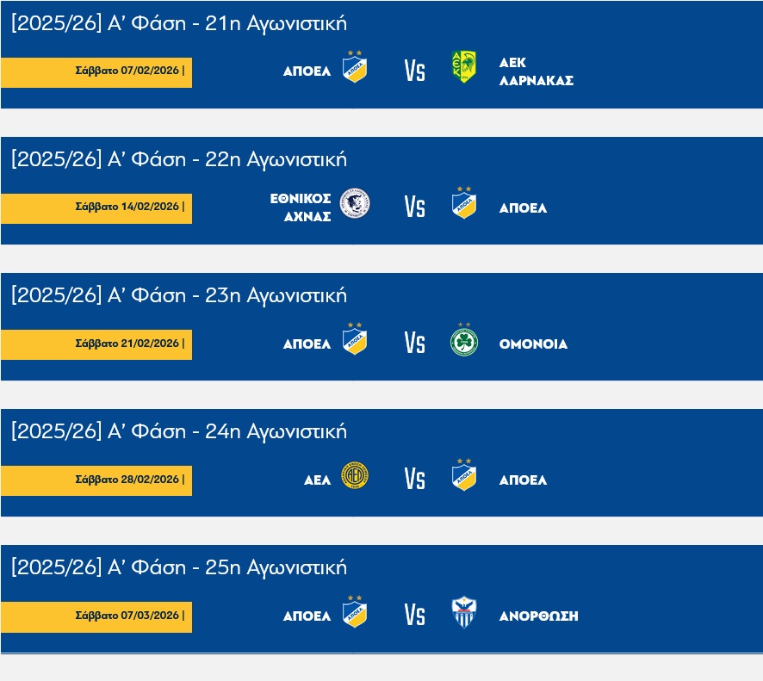Click the ΑΕΚ ΛΑΡΝΑΚΑΣ team name
763x681 pixels.
[536, 71]
